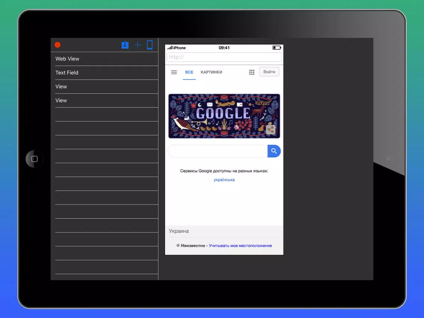Click the plus icon to add element

coord(138,45)
